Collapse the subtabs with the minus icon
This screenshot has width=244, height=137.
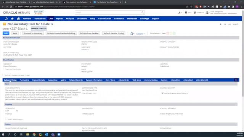tap(236, 80)
